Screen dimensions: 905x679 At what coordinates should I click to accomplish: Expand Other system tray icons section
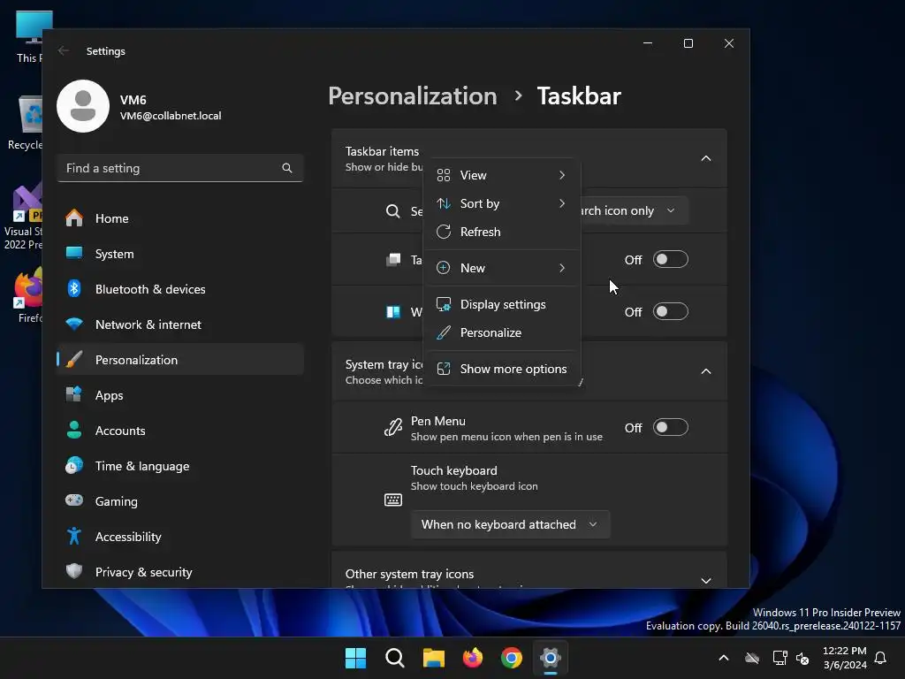coord(706,580)
